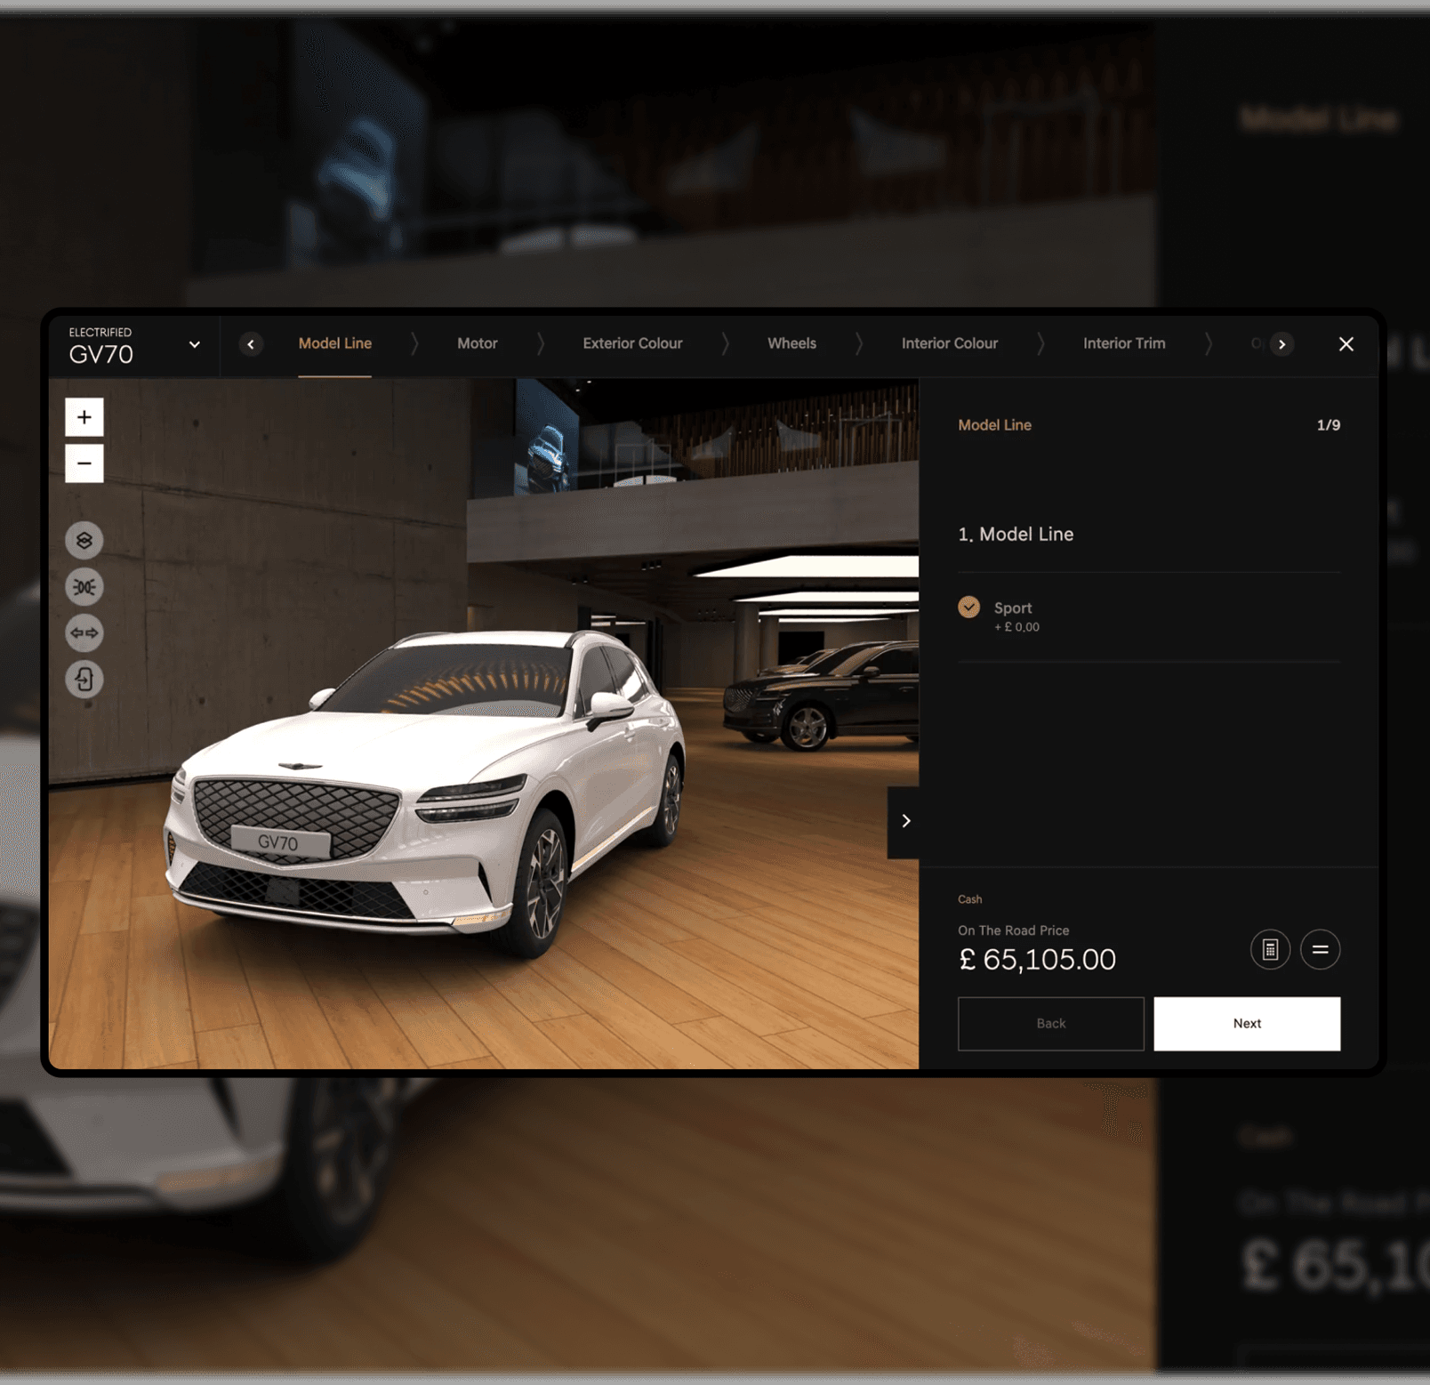Zoom out with the minus button
This screenshot has width=1430, height=1385.
coord(84,463)
